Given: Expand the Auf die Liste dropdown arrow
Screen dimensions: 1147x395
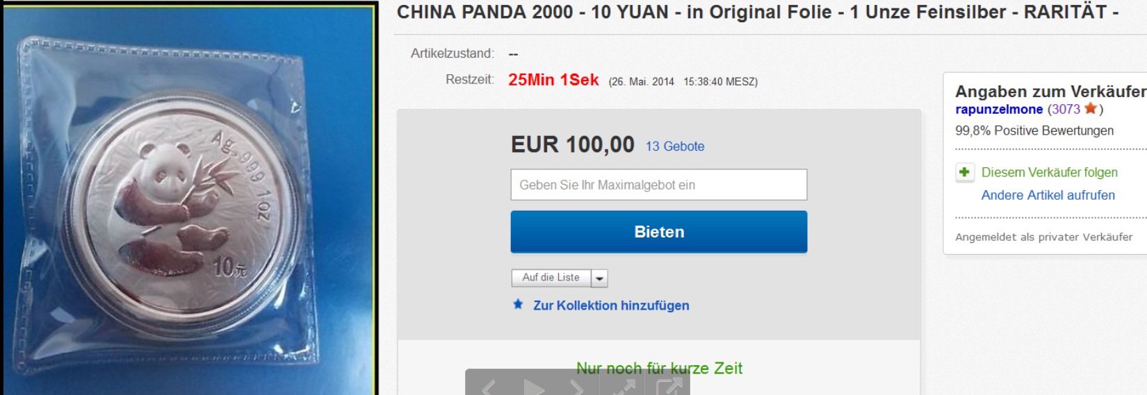Looking at the screenshot, I should click(599, 278).
